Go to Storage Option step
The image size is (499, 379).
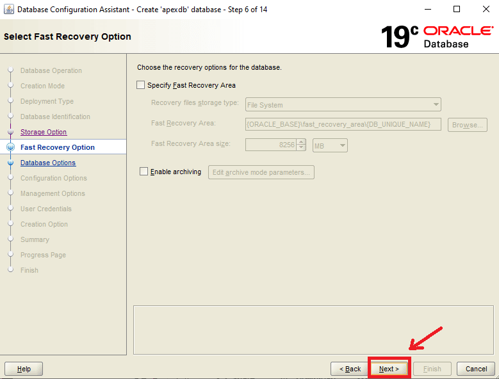pos(44,132)
